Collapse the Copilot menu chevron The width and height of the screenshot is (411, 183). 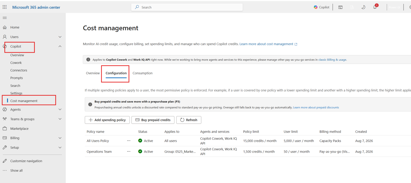point(60,46)
